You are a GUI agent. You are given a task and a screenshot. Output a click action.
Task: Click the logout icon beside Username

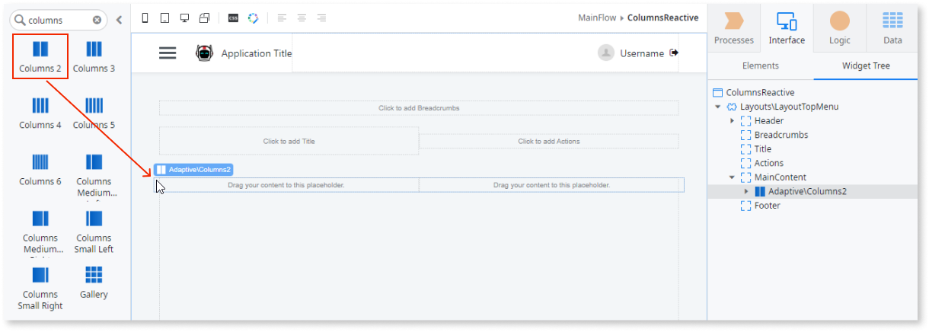674,53
